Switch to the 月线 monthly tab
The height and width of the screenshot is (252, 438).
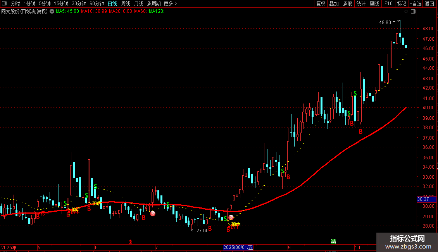[138, 3]
